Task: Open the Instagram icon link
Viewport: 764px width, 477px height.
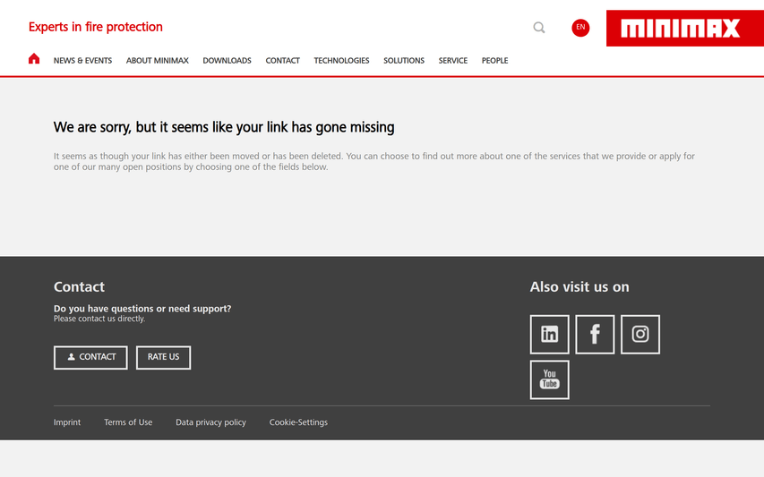Action: [640, 335]
